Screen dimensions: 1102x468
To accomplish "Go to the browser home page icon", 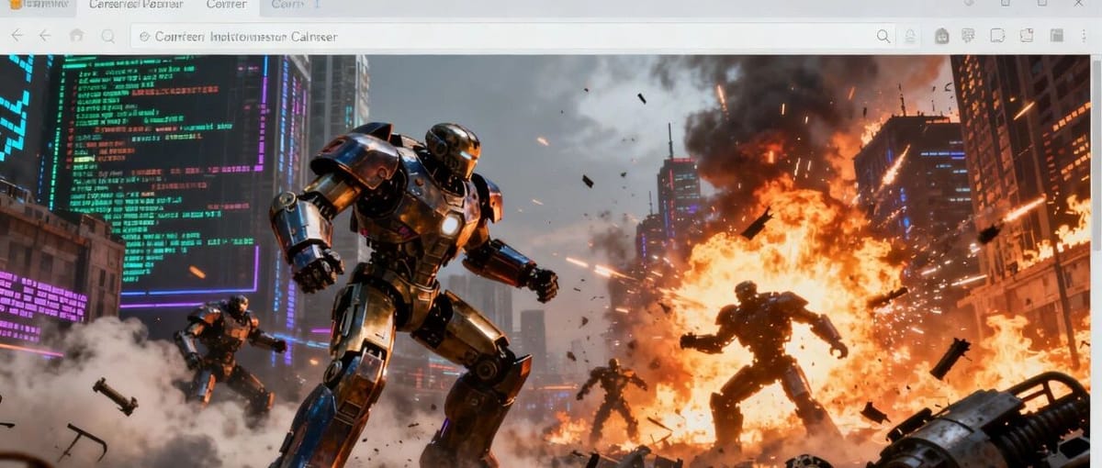I will [x=76, y=36].
